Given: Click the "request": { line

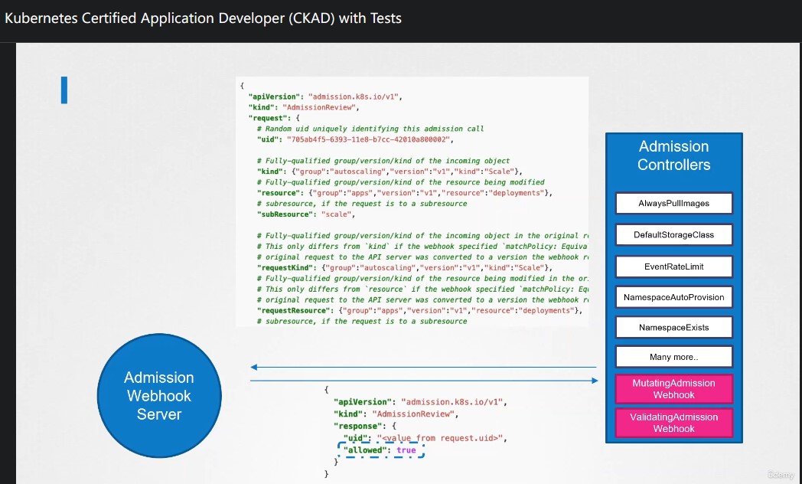Looking at the screenshot, I should pos(274,118).
